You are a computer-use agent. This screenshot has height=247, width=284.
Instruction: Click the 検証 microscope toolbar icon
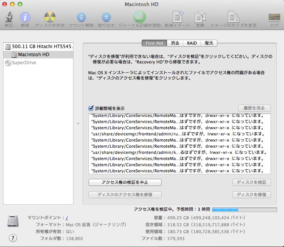(9, 17)
